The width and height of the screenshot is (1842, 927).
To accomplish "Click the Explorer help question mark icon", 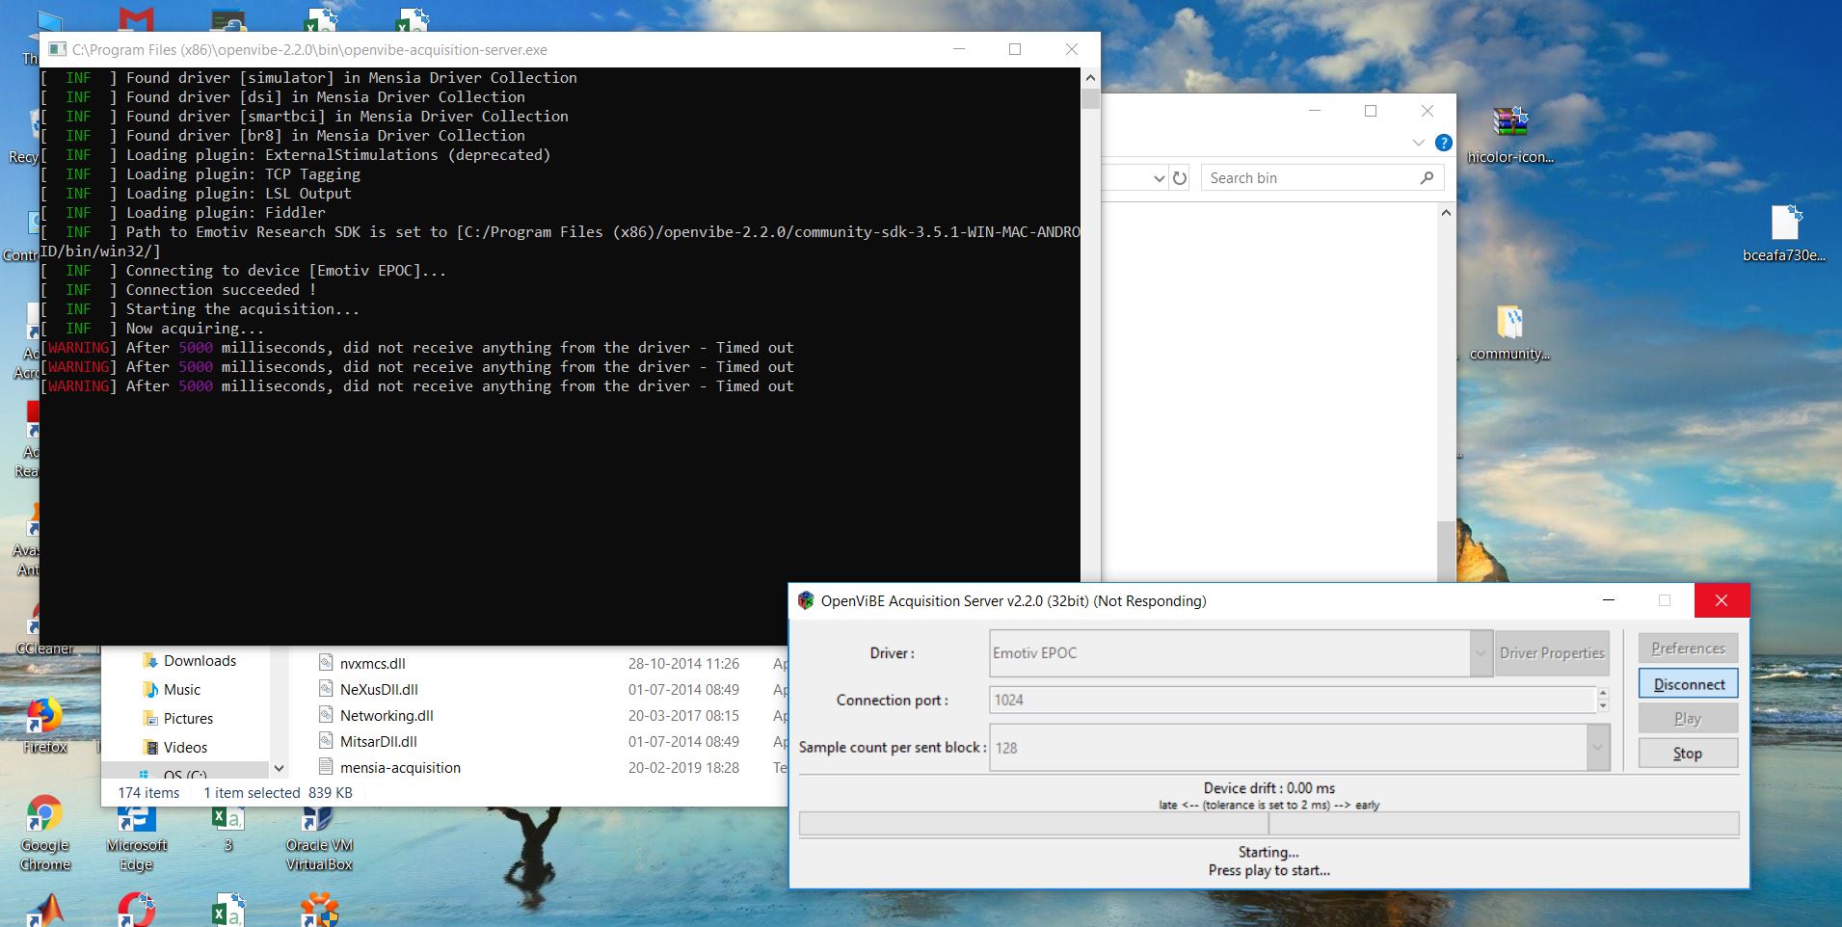I will point(1443,143).
